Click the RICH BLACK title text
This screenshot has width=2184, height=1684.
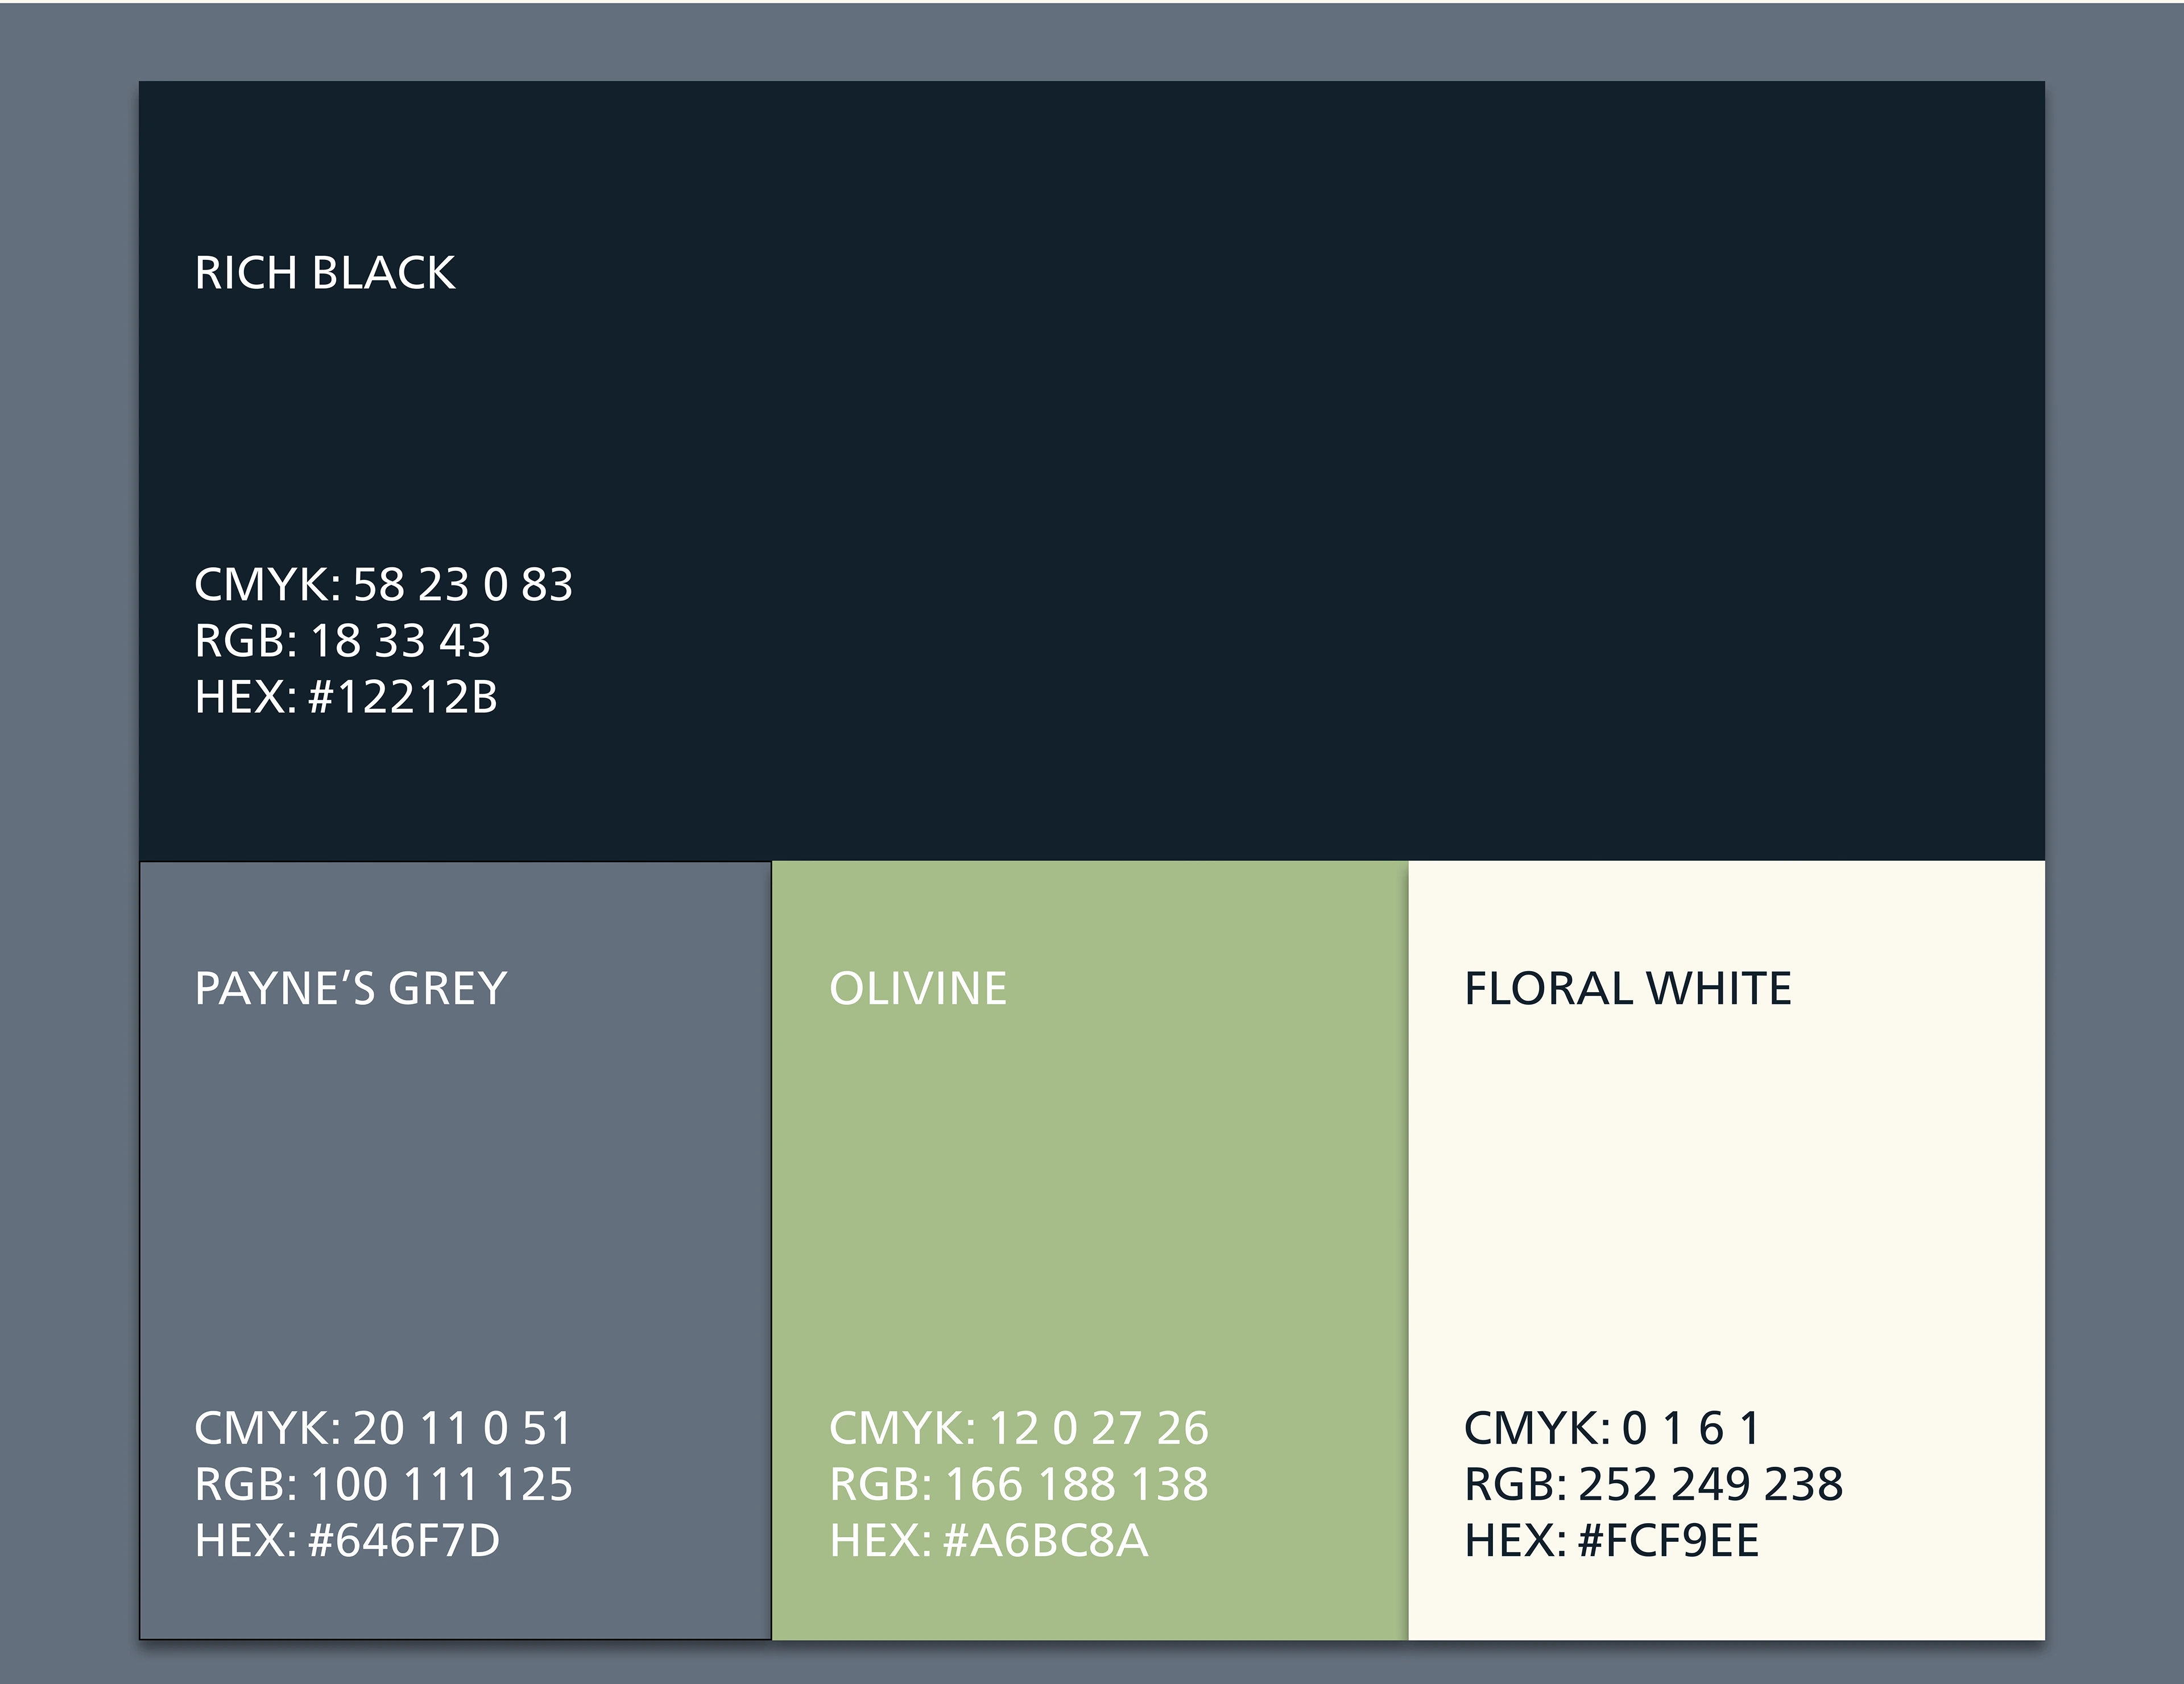point(325,273)
